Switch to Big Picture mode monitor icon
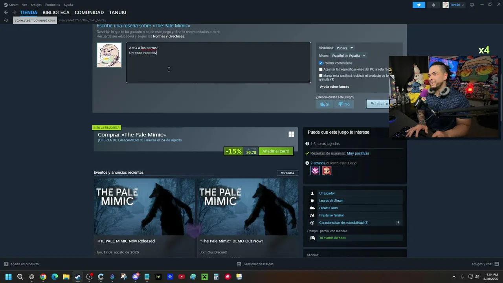The width and height of the screenshot is (503, 283). click(x=472, y=5)
